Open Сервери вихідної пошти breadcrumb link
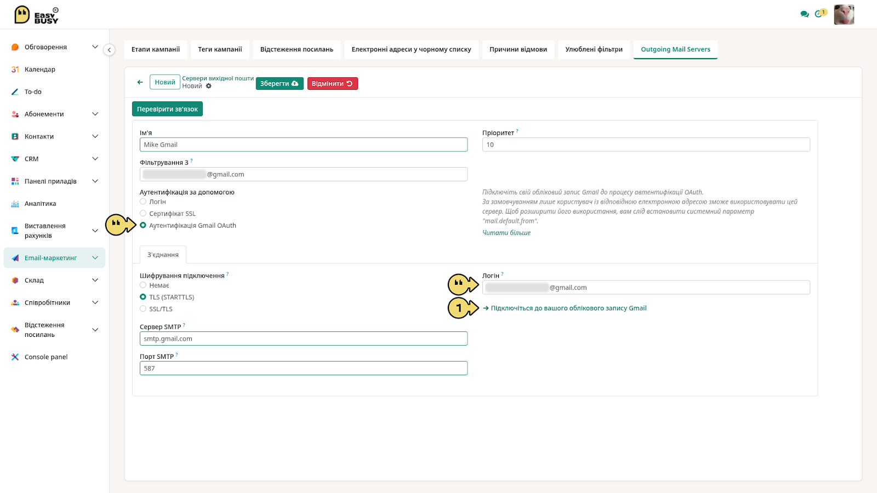The width and height of the screenshot is (877, 493). [x=218, y=78]
